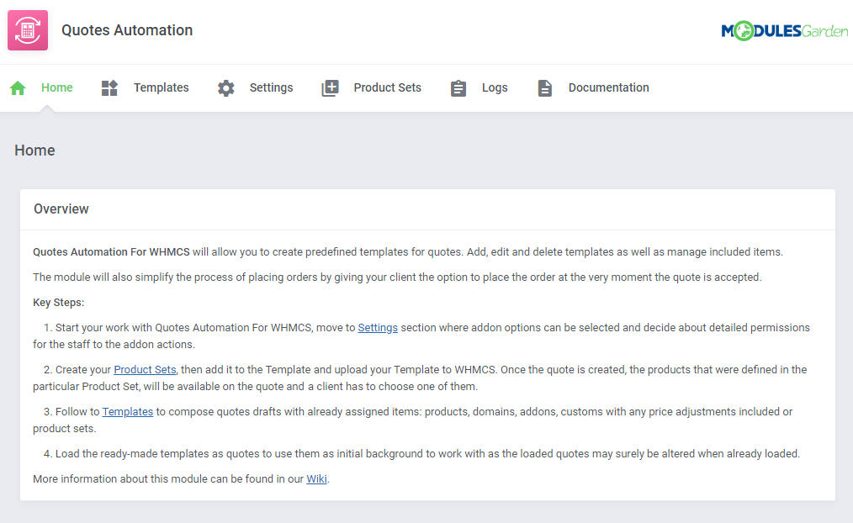853x523 pixels.
Task: Open the Settings tab label
Action: tap(272, 87)
